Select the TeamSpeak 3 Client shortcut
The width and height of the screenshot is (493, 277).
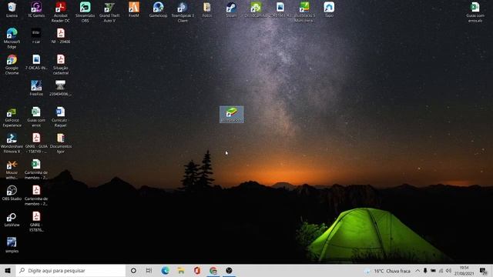(x=183, y=12)
